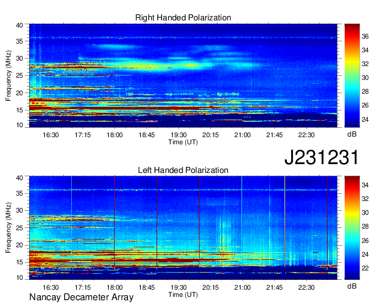Click the Time (UT) label under left-handed plot

183,295
